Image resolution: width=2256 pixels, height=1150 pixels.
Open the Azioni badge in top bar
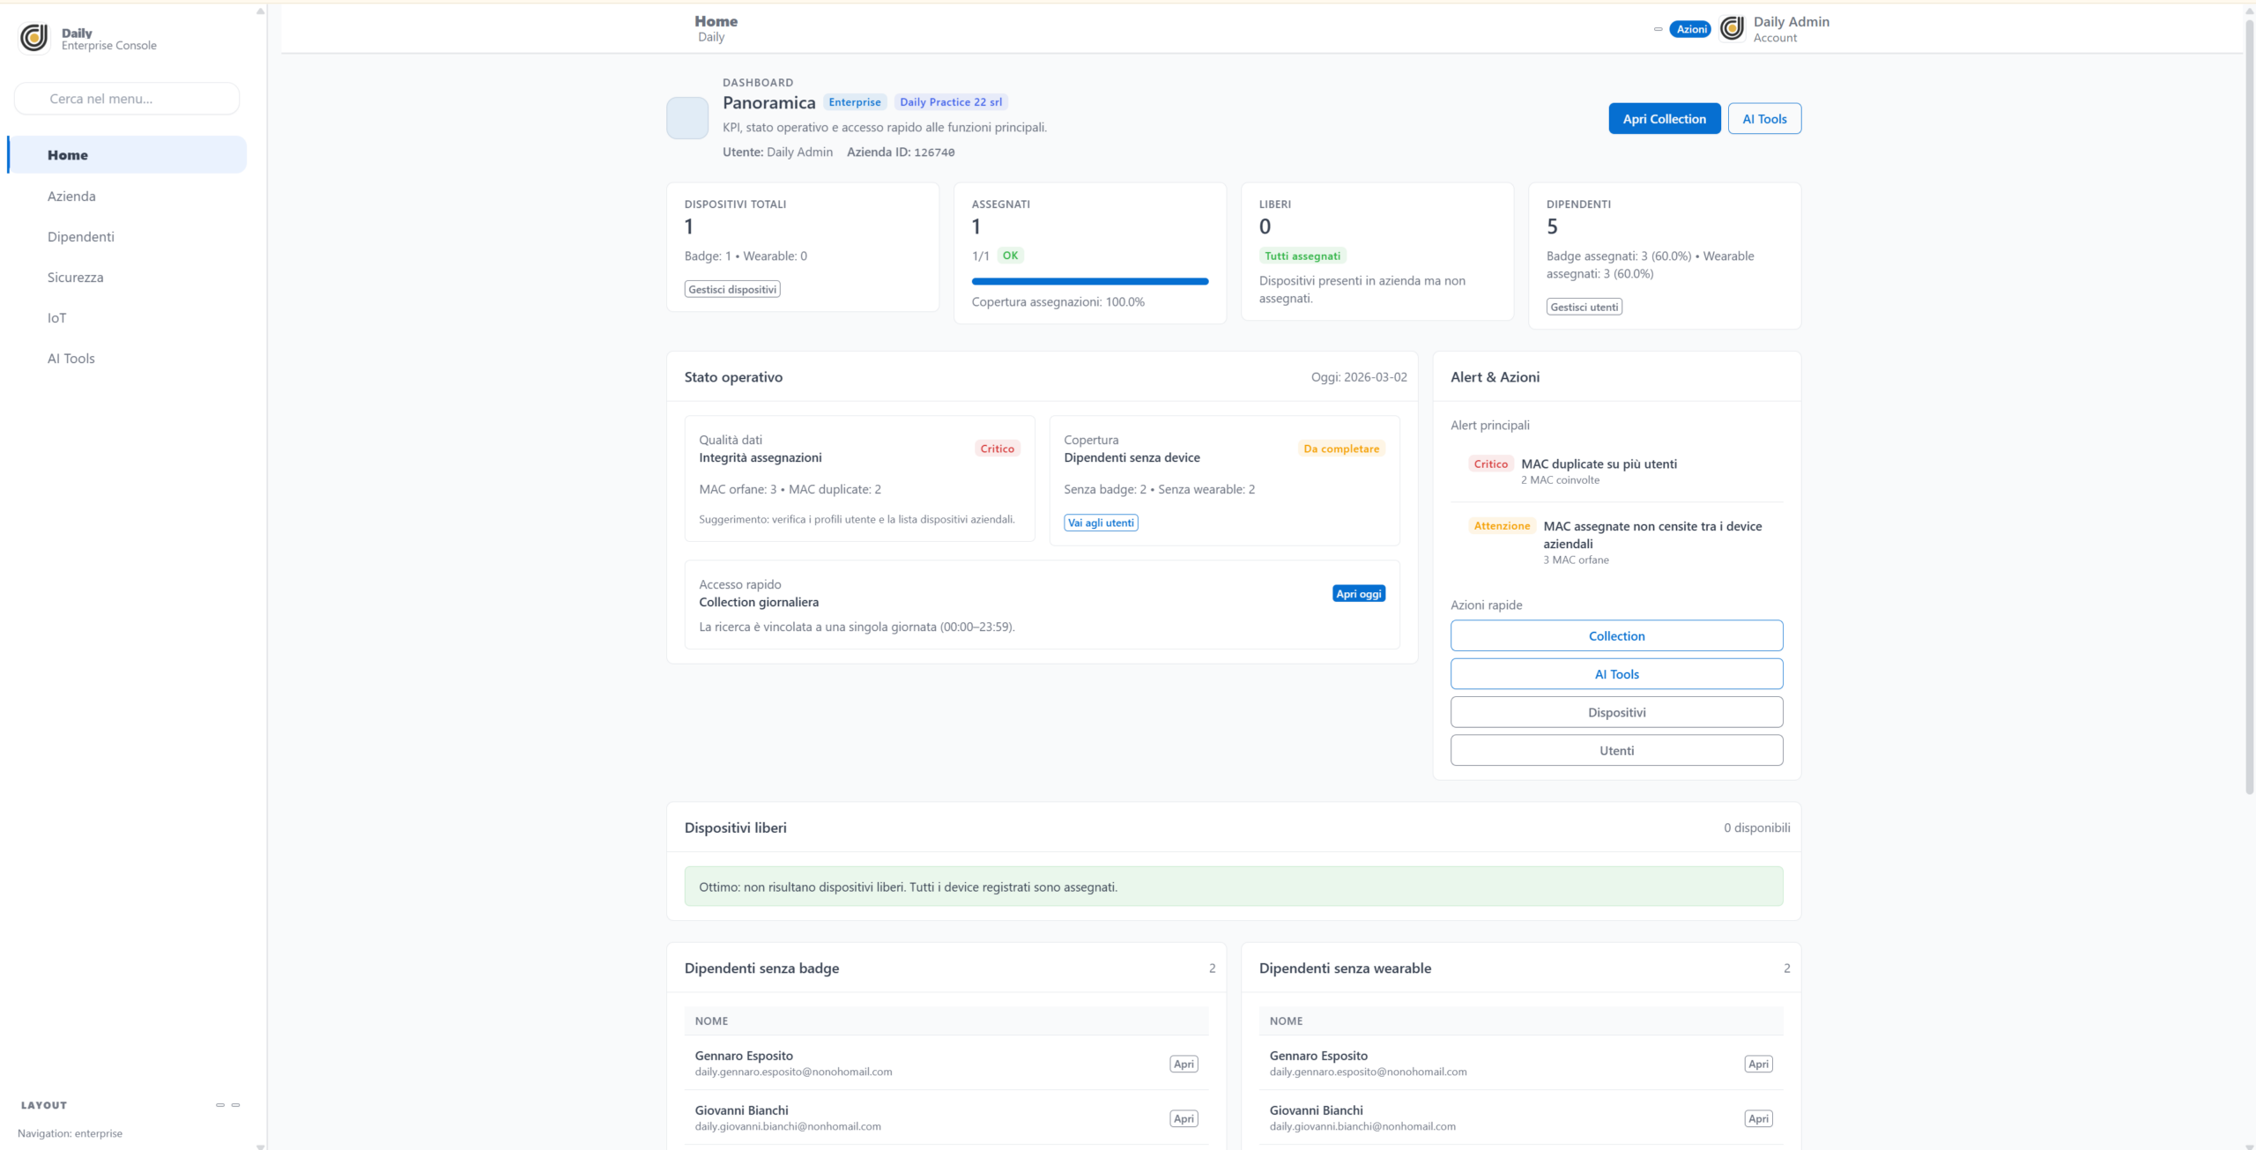click(x=1690, y=29)
